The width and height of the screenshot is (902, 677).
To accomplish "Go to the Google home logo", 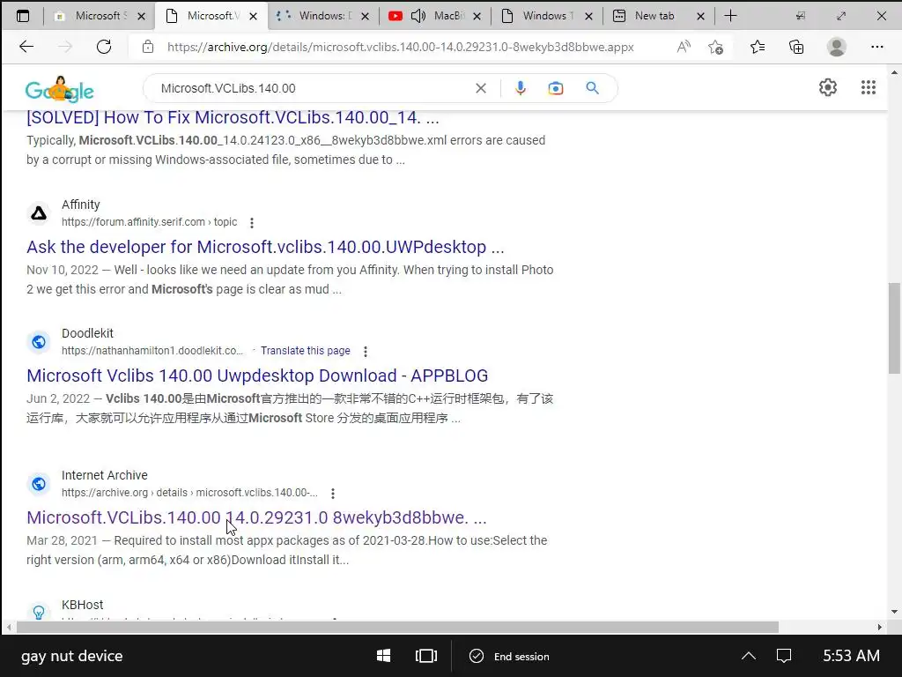I will (x=59, y=89).
